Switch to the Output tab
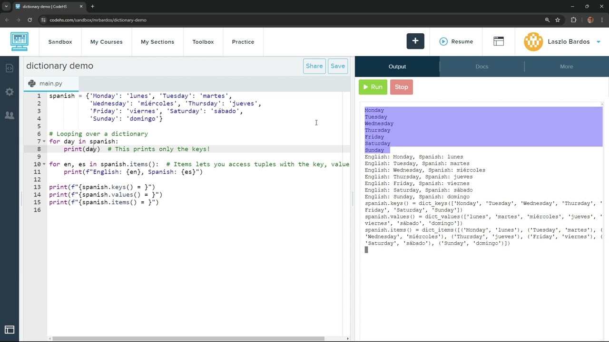609x342 pixels. point(397,66)
